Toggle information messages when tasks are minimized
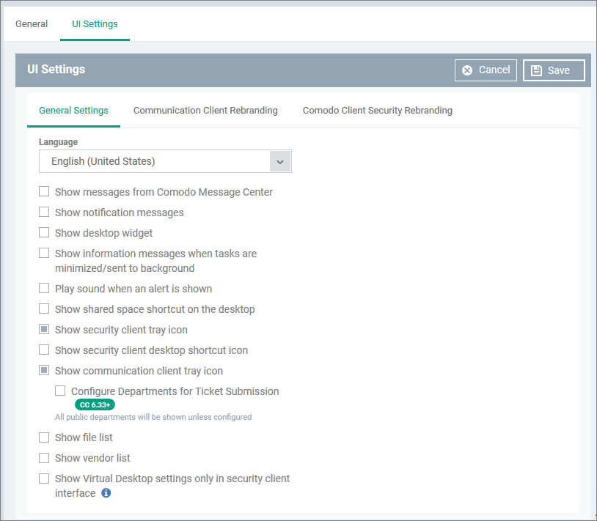This screenshot has width=597, height=521. (x=44, y=253)
